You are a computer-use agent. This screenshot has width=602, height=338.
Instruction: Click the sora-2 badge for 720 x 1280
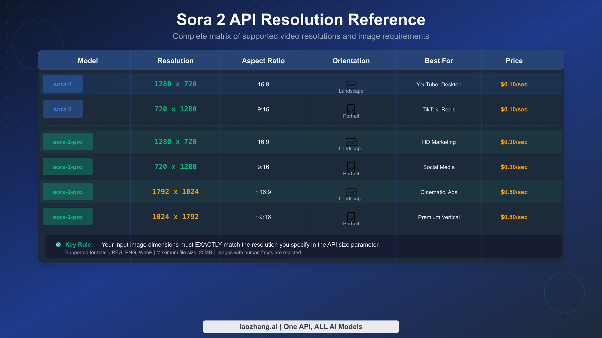point(62,109)
